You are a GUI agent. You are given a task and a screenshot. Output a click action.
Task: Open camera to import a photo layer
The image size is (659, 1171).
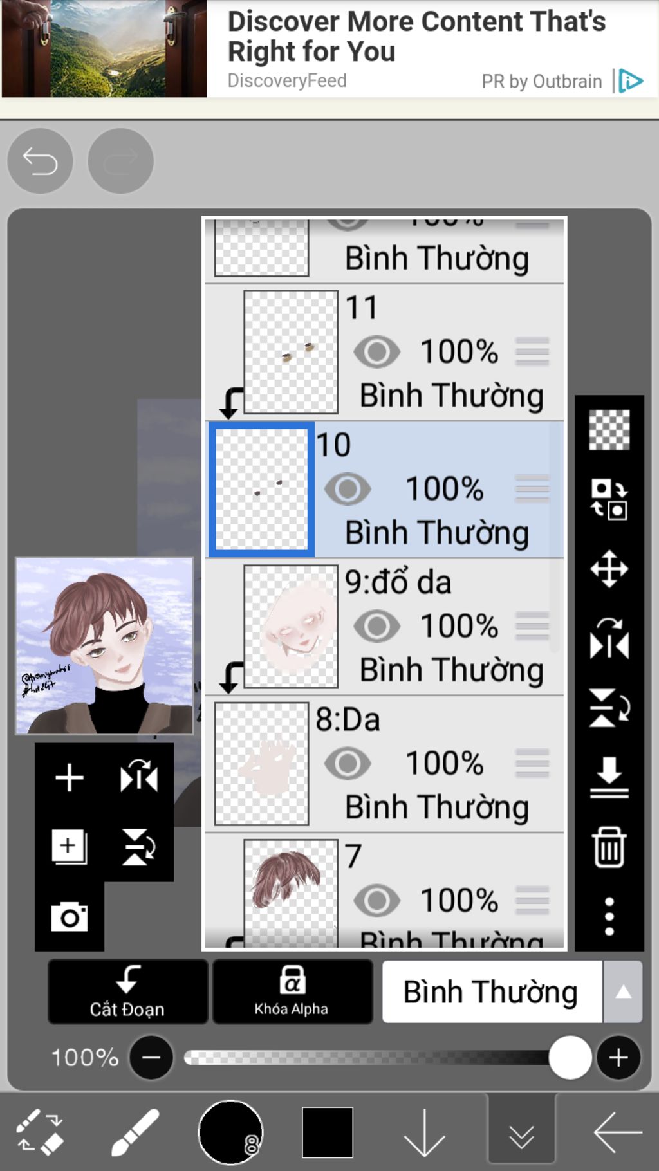69,917
